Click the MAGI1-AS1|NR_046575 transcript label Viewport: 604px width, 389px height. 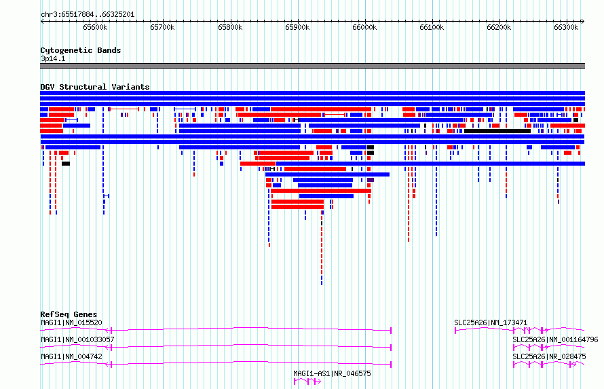332,373
